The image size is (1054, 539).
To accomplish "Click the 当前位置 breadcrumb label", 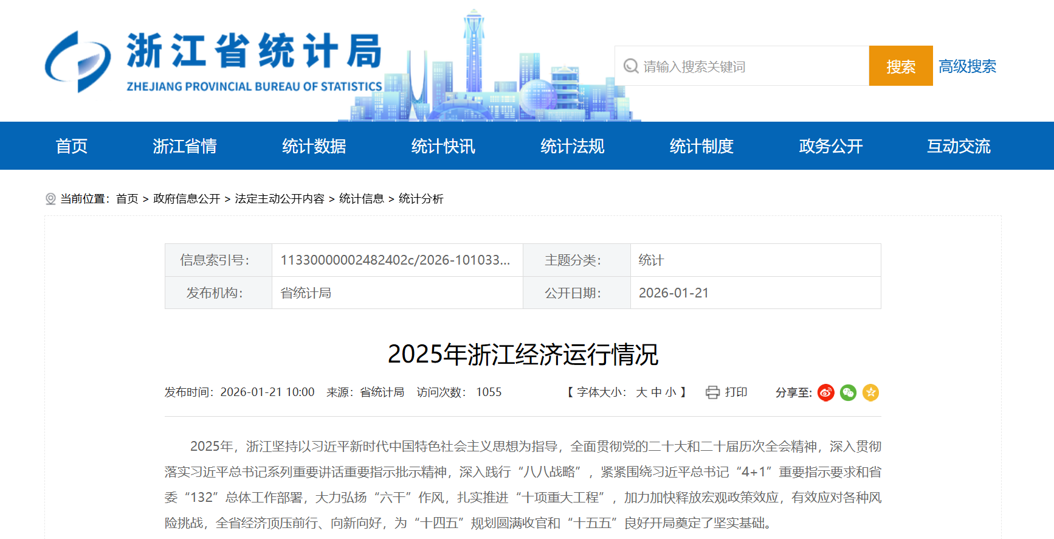I will (84, 199).
